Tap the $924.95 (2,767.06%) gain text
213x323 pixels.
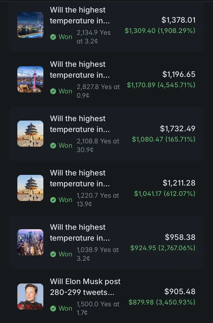pos(163,248)
